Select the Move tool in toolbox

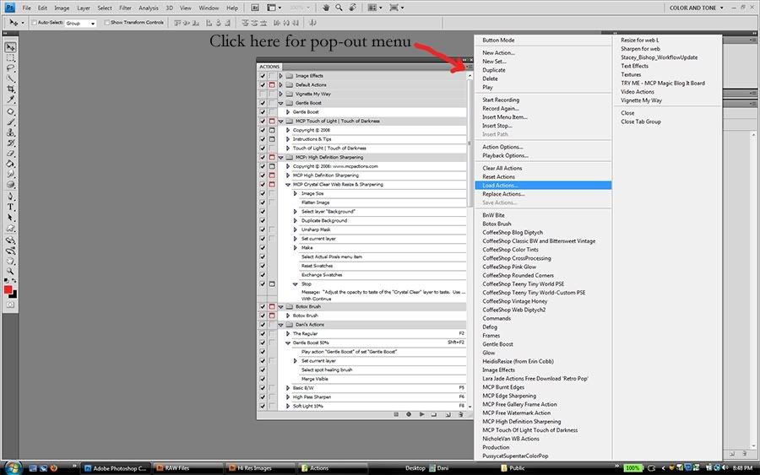10,47
